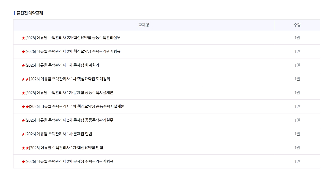Click the 수량 column header
The image size is (327, 179).
point(297,25)
